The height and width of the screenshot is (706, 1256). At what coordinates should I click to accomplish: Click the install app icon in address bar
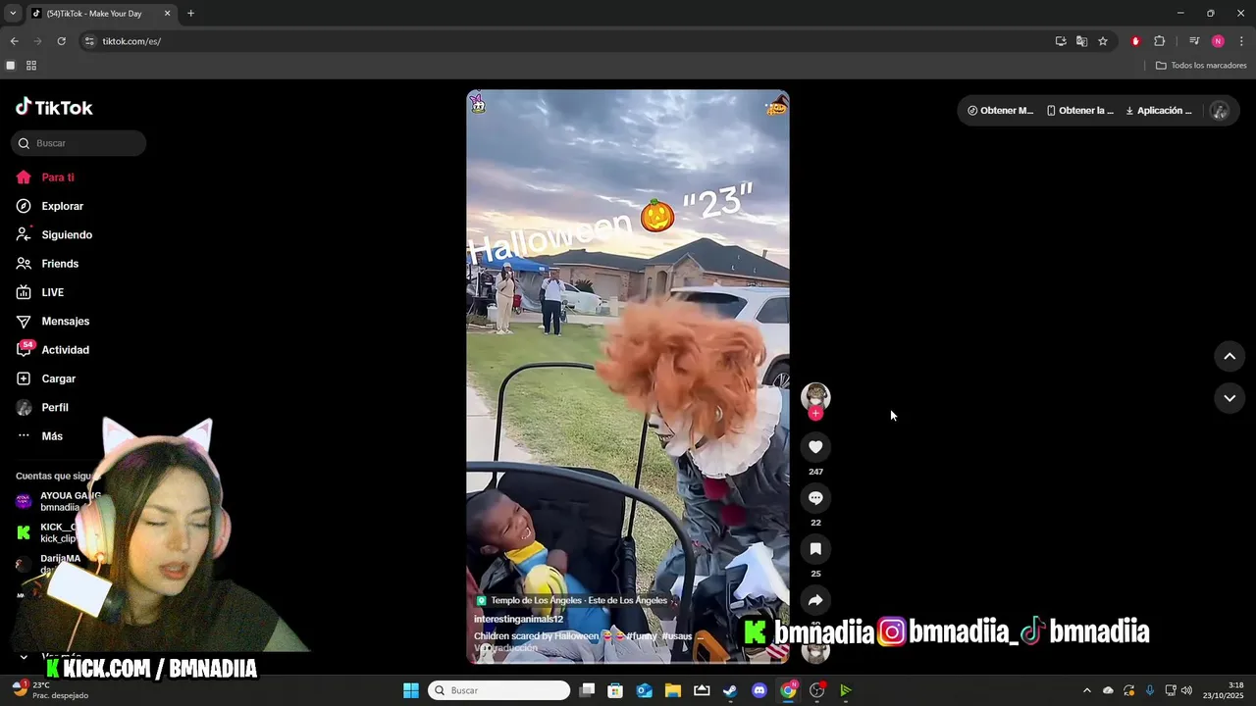(1061, 41)
